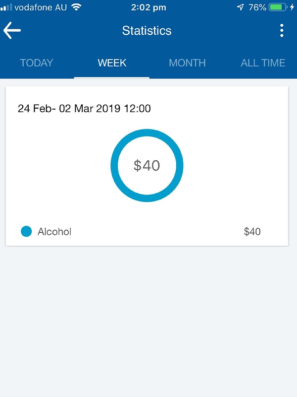Tap the blue Alcohol legend dot
Screen dimensions: 297x397
[x=26, y=231]
